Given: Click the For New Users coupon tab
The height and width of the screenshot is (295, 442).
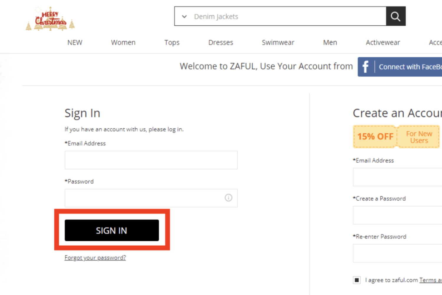Looking at the screenshot, I should tap(419, 137).
